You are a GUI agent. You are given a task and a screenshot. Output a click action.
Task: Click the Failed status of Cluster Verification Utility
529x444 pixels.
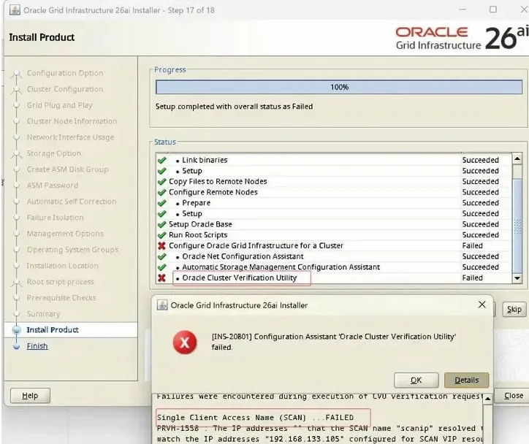(x=472, y=277)
